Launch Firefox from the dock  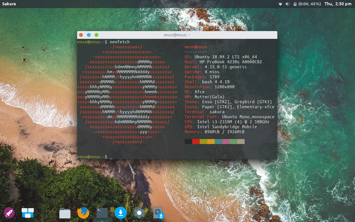pos(83,213)
